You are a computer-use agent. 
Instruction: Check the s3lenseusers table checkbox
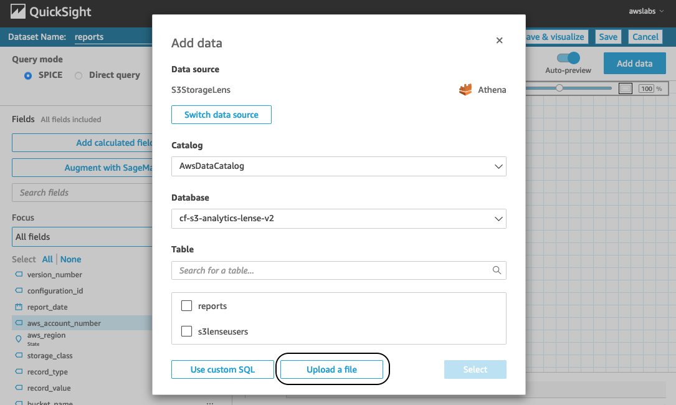186,331
